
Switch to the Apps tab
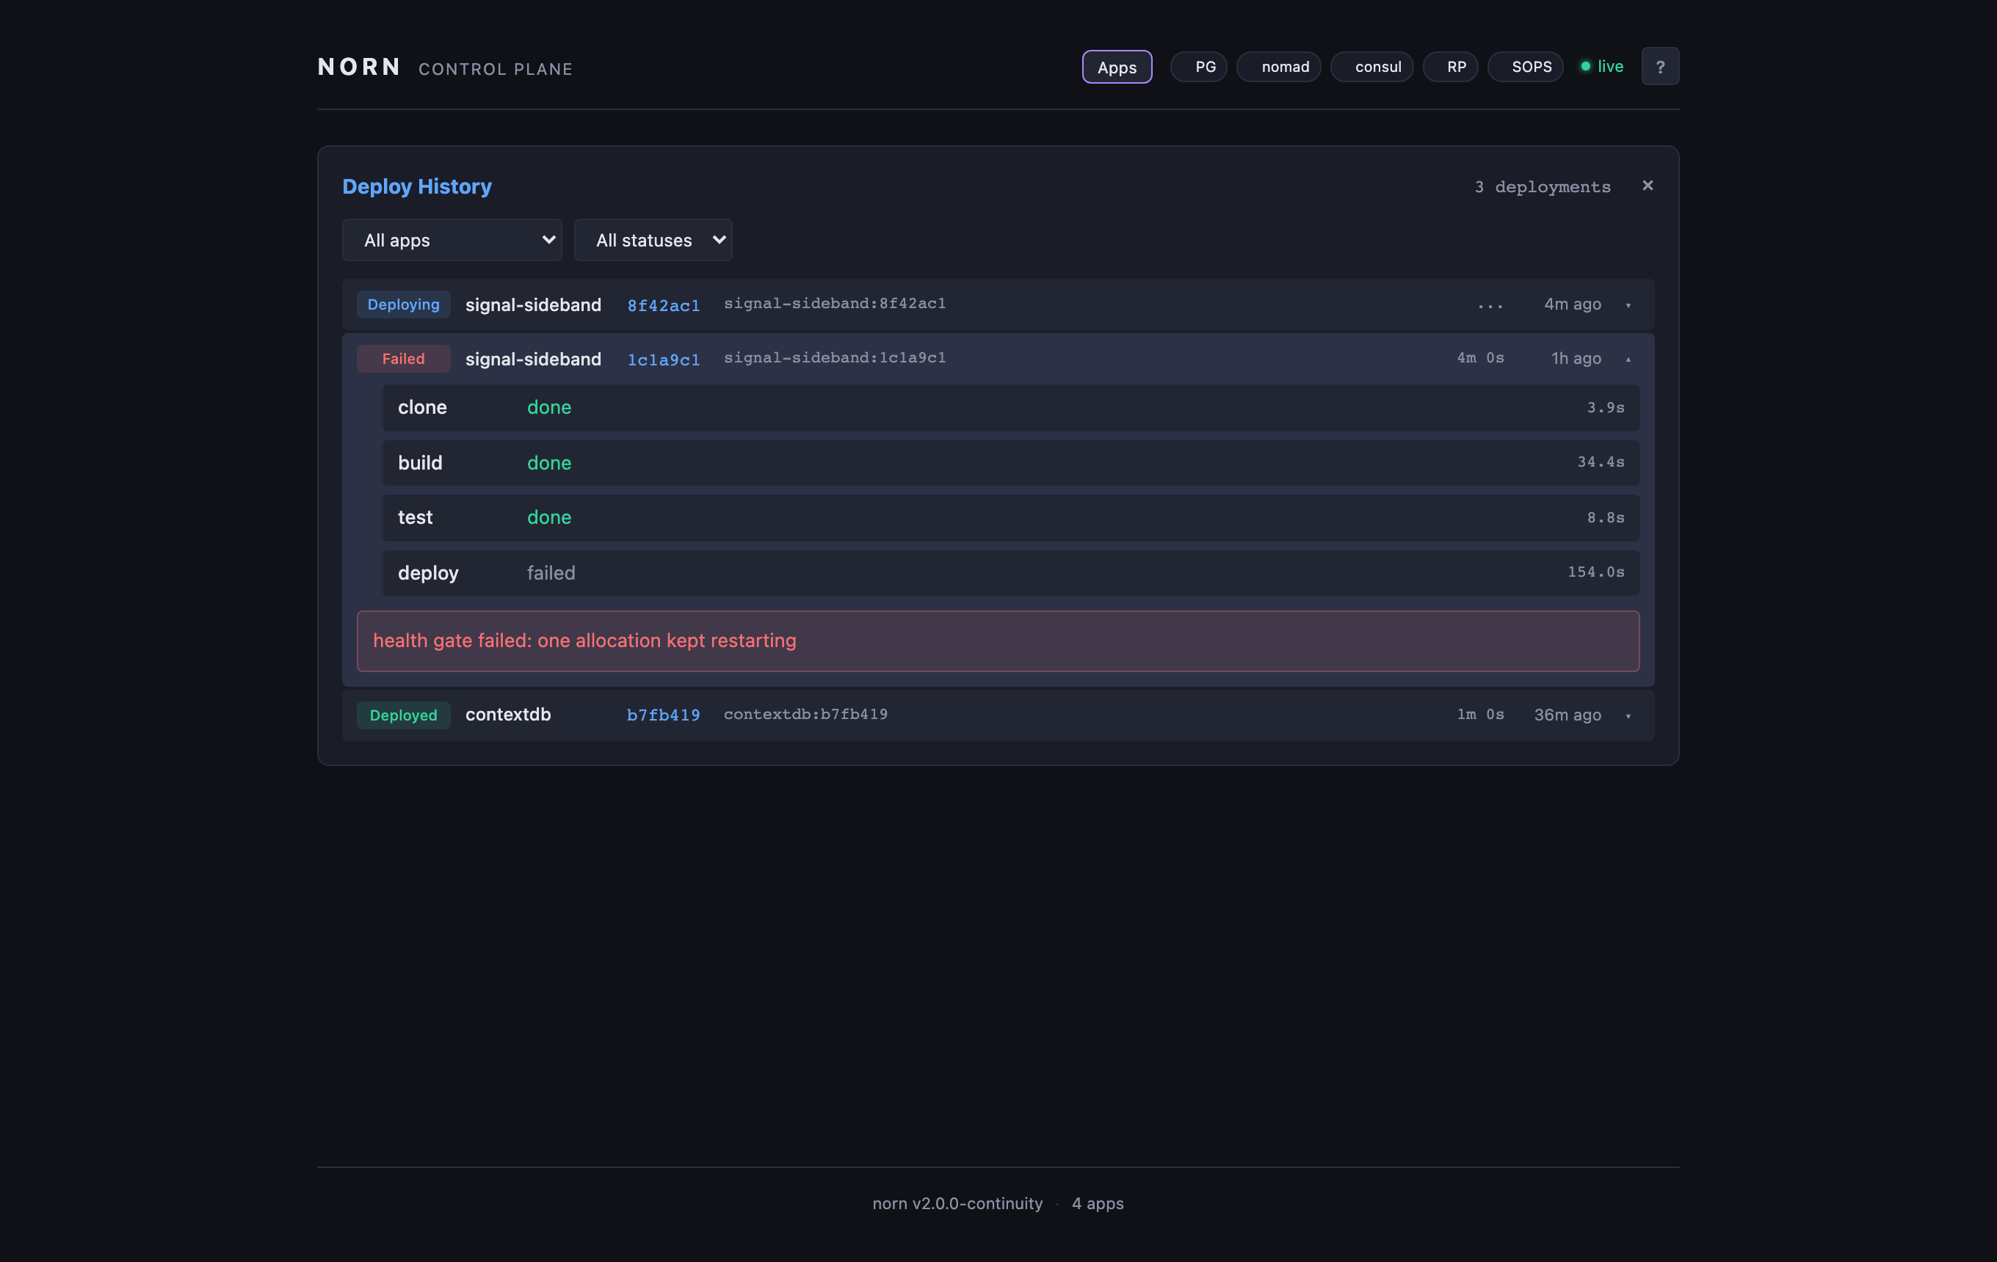click(1116, 67)
